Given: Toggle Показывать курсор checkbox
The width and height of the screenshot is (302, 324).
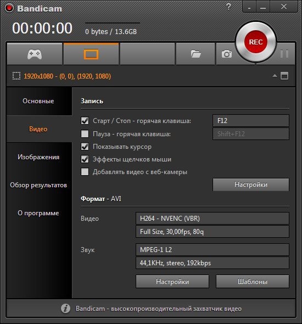Looking at the screenshot, I should click(85, 147).
